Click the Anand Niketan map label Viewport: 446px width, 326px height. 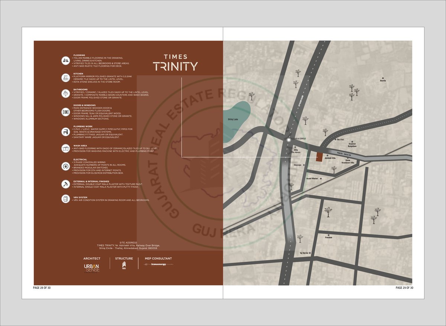click(x=311, y=179)
